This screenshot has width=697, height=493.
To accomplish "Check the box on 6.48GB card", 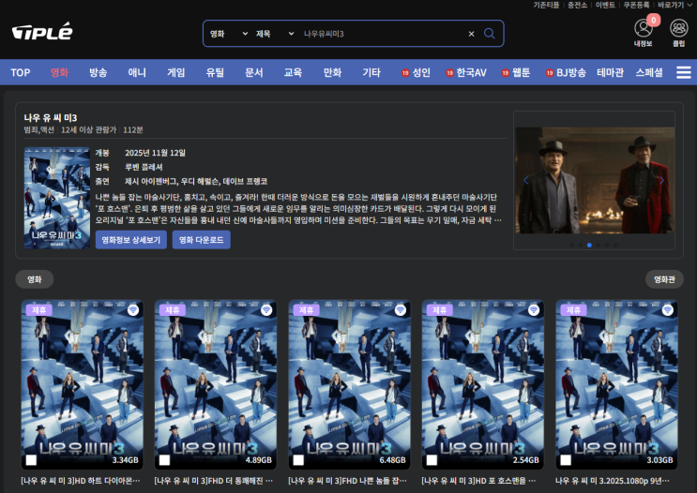I will click(298, 460).
